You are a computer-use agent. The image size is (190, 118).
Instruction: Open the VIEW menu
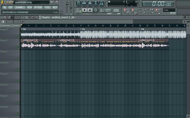29,7
